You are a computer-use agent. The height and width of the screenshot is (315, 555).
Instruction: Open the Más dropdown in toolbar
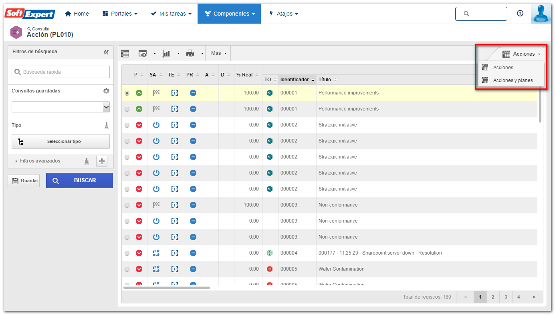point(218,53)
